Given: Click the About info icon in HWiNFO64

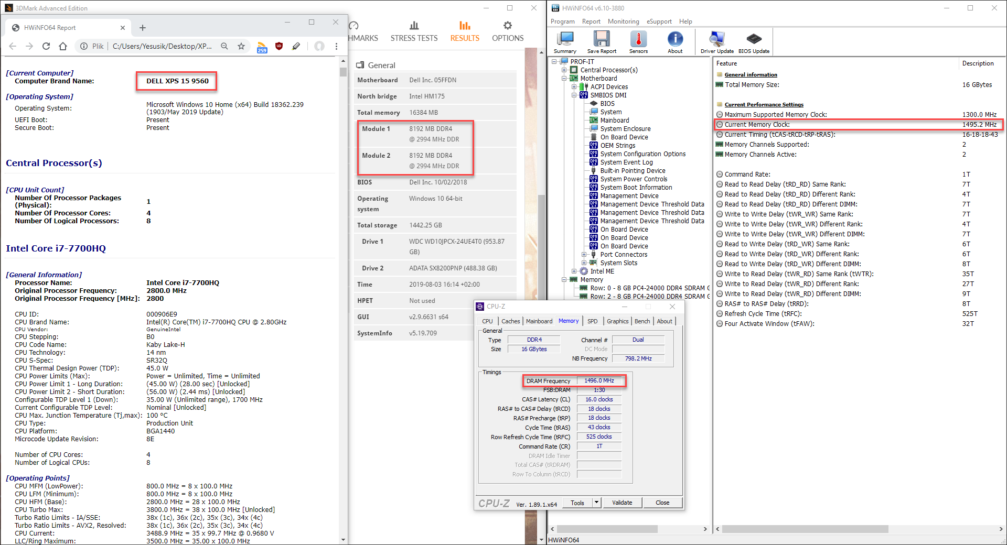Looking at the screenshot, I should [x=675, y=42].
